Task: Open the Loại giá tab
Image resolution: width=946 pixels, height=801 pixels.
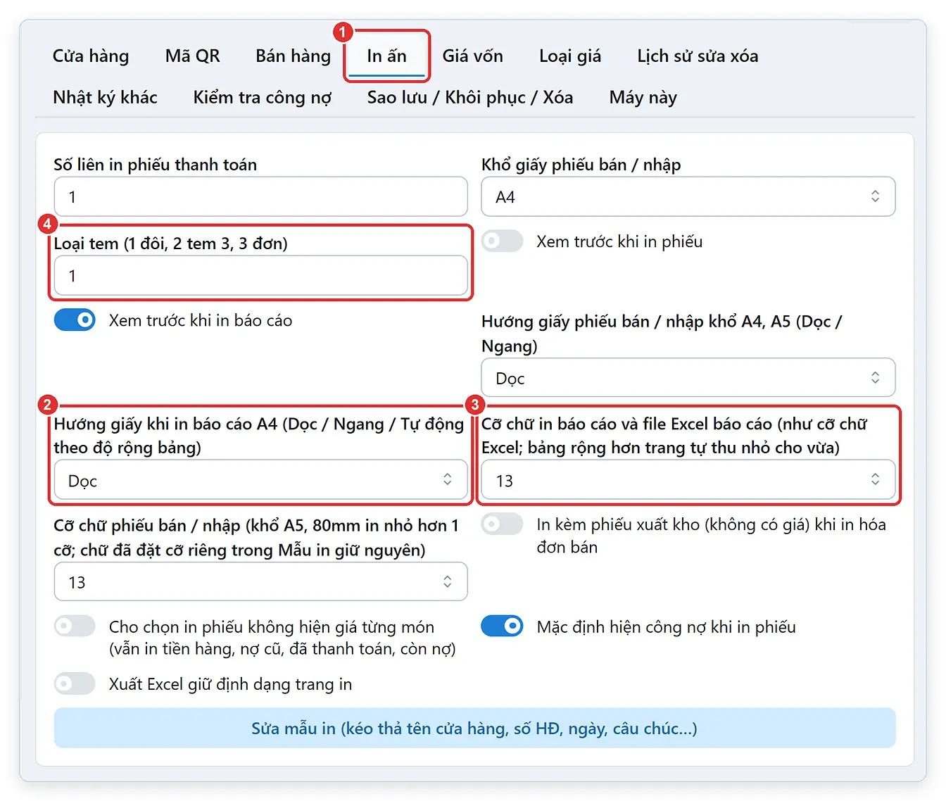Action: pyautogui.click(x=570, y=56)
